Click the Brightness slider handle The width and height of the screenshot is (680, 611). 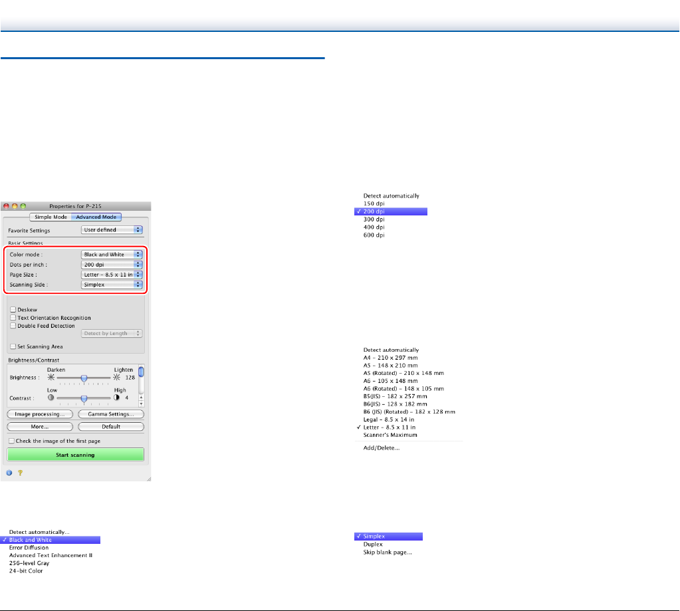[84, 377]
